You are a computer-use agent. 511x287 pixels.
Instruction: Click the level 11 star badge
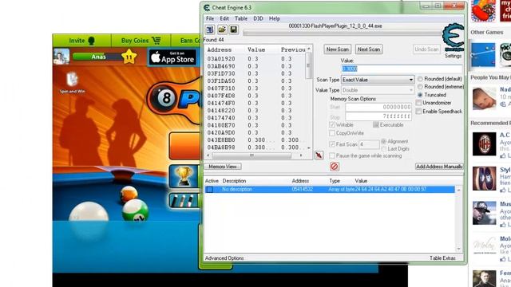pyautogui.click(x=129, y=57)
